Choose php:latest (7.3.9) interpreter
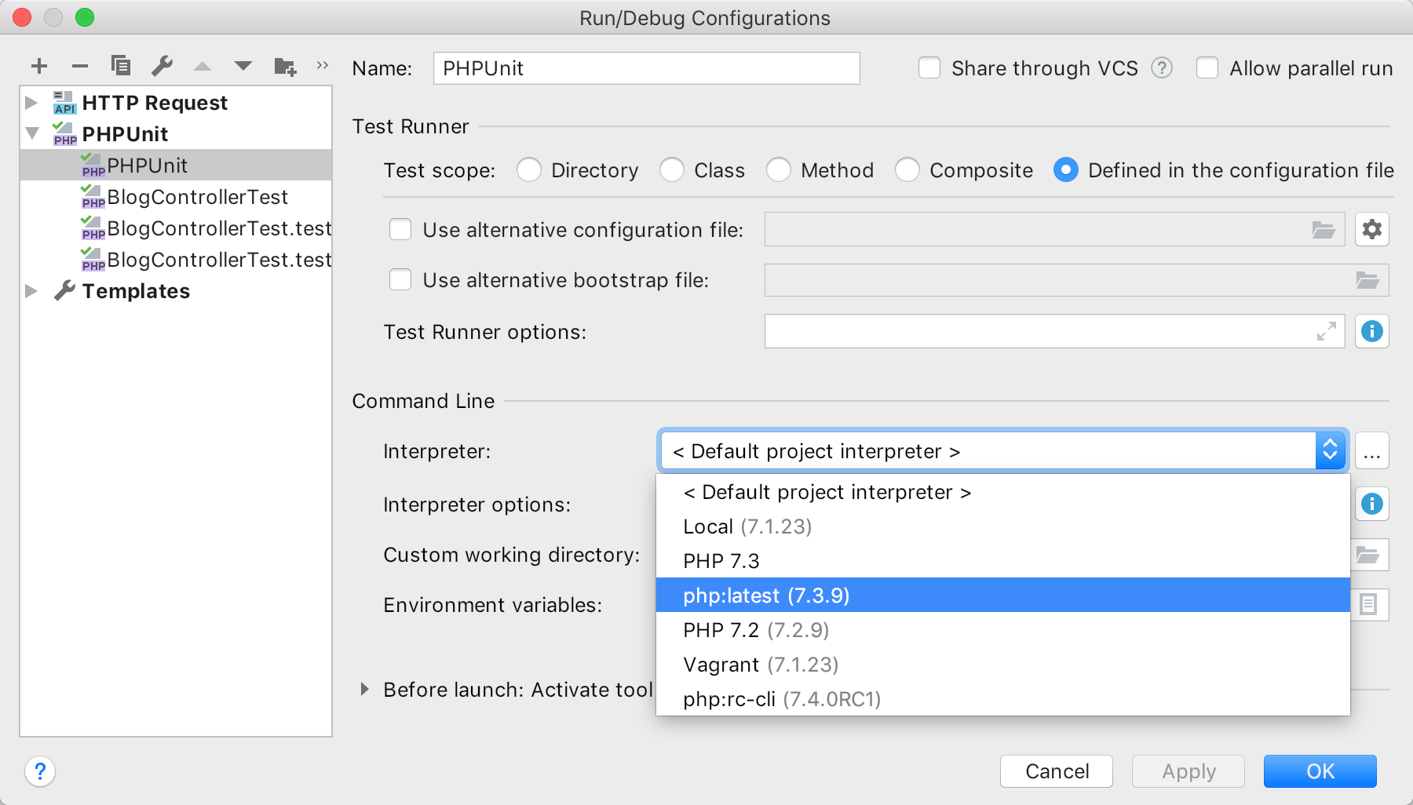This screenshot has height=805, width=1413. click(x=1003, y=596)
